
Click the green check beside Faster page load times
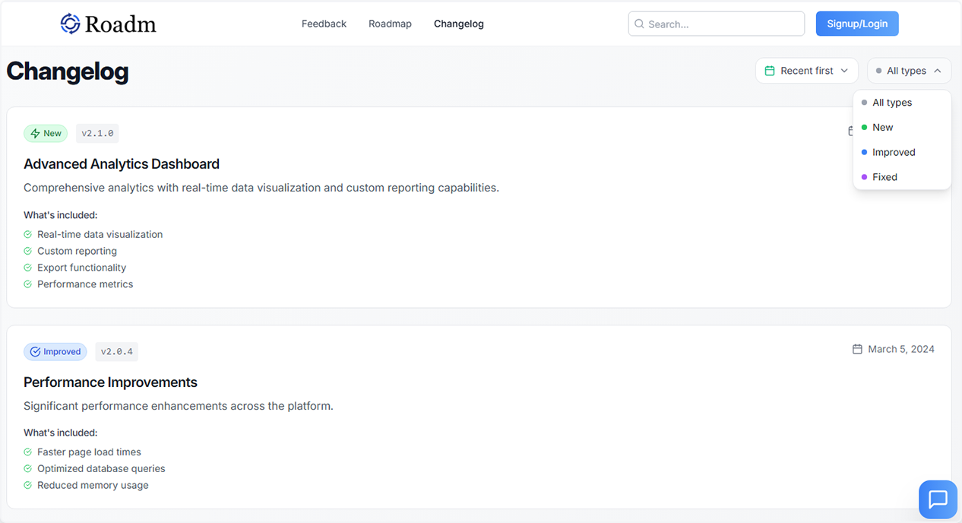[28, 452]
